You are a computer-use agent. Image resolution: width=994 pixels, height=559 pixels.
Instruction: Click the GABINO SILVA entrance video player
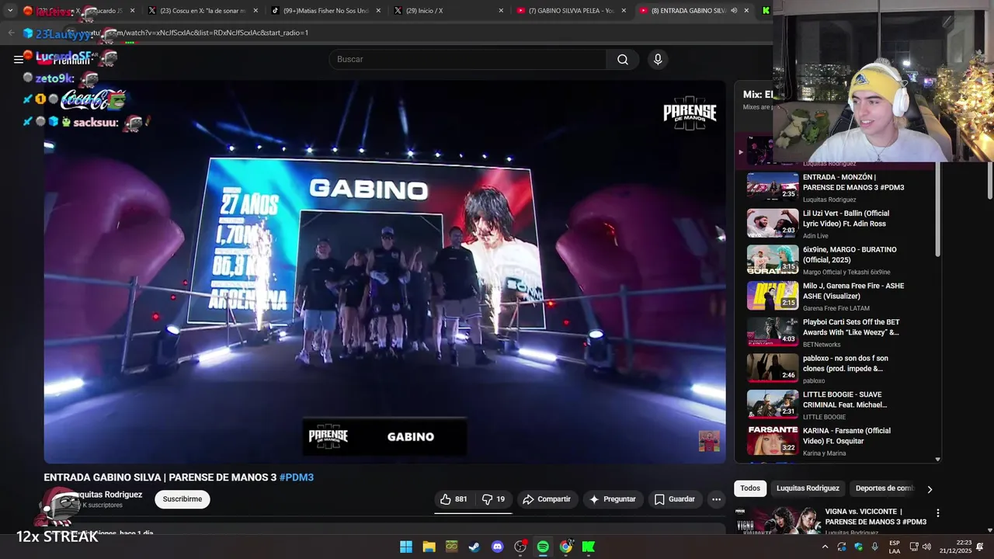coord(384,272)
